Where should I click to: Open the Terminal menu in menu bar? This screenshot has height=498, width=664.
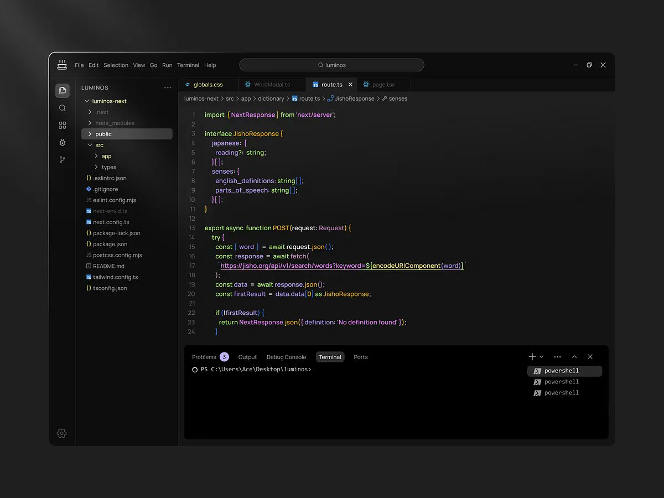(188, 65)
